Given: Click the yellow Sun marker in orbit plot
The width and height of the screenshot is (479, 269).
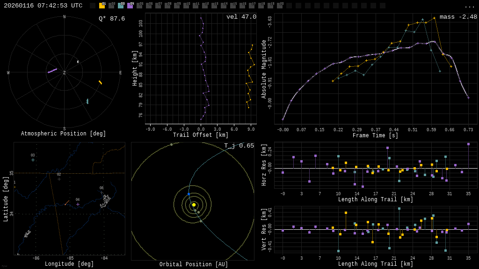Looking at the screenshot, I should click(x=194, y=205).
